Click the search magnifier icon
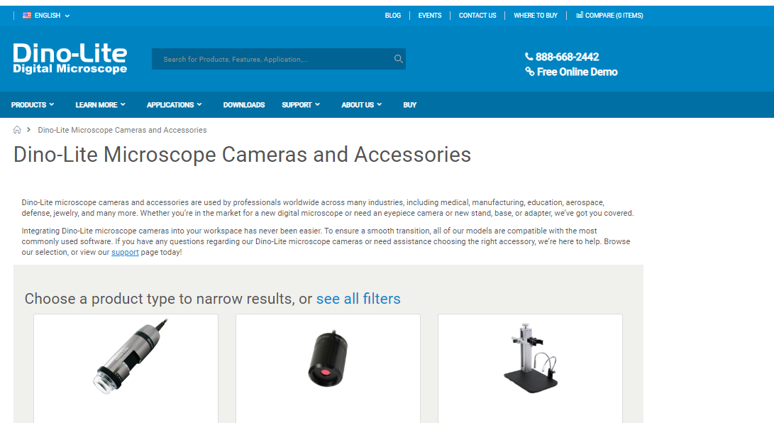This screenshot has height=423, width=774. tap(399, 59)
